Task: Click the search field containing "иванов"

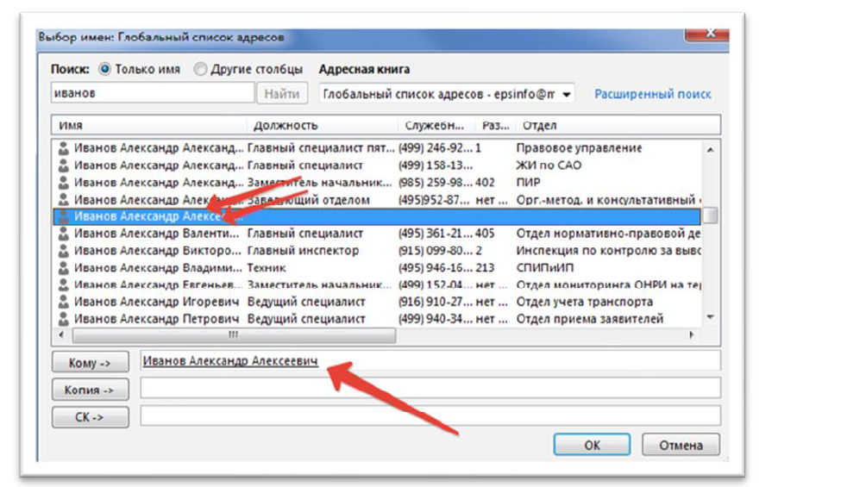Action: tap(153, 93)
